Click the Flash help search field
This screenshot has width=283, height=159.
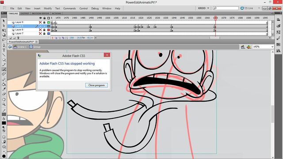pyautogui.click(x=226, y=8)
